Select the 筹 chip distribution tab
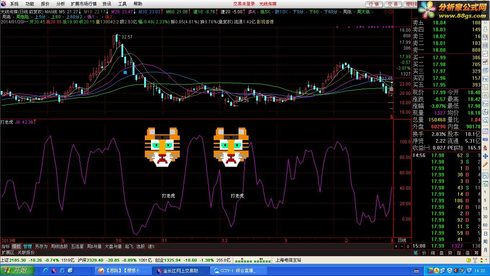Screen dimensions: 490x276 coord(476,253)
